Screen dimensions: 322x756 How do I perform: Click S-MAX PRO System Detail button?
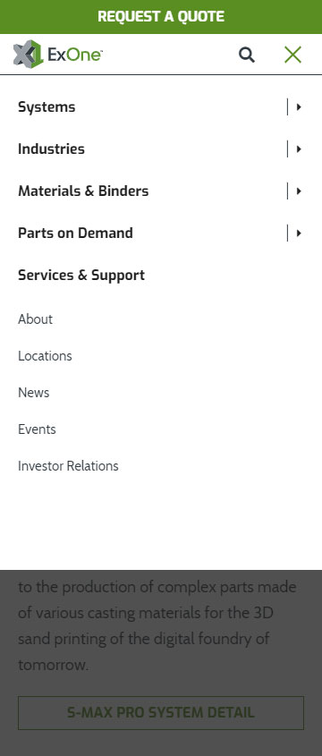click(161, 712)
